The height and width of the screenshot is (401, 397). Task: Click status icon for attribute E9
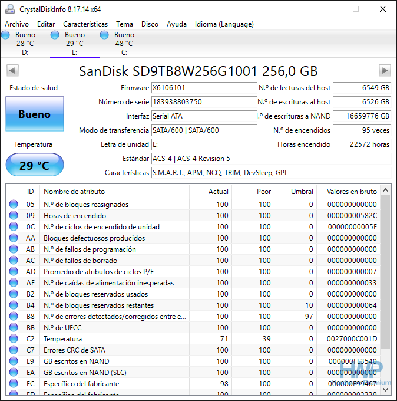point(14,361)
